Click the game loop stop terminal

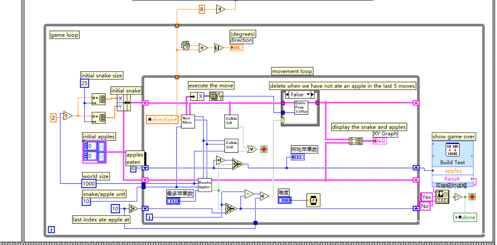(x=472, y=197)
